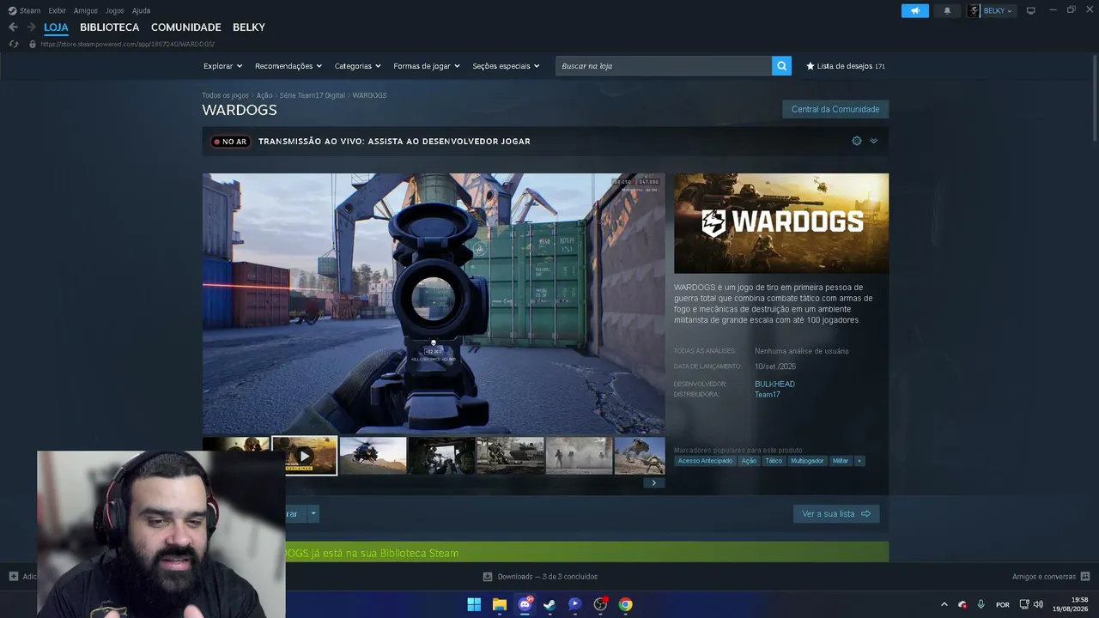Open the Windows Start menu
1099x618 pixels.
474,604
